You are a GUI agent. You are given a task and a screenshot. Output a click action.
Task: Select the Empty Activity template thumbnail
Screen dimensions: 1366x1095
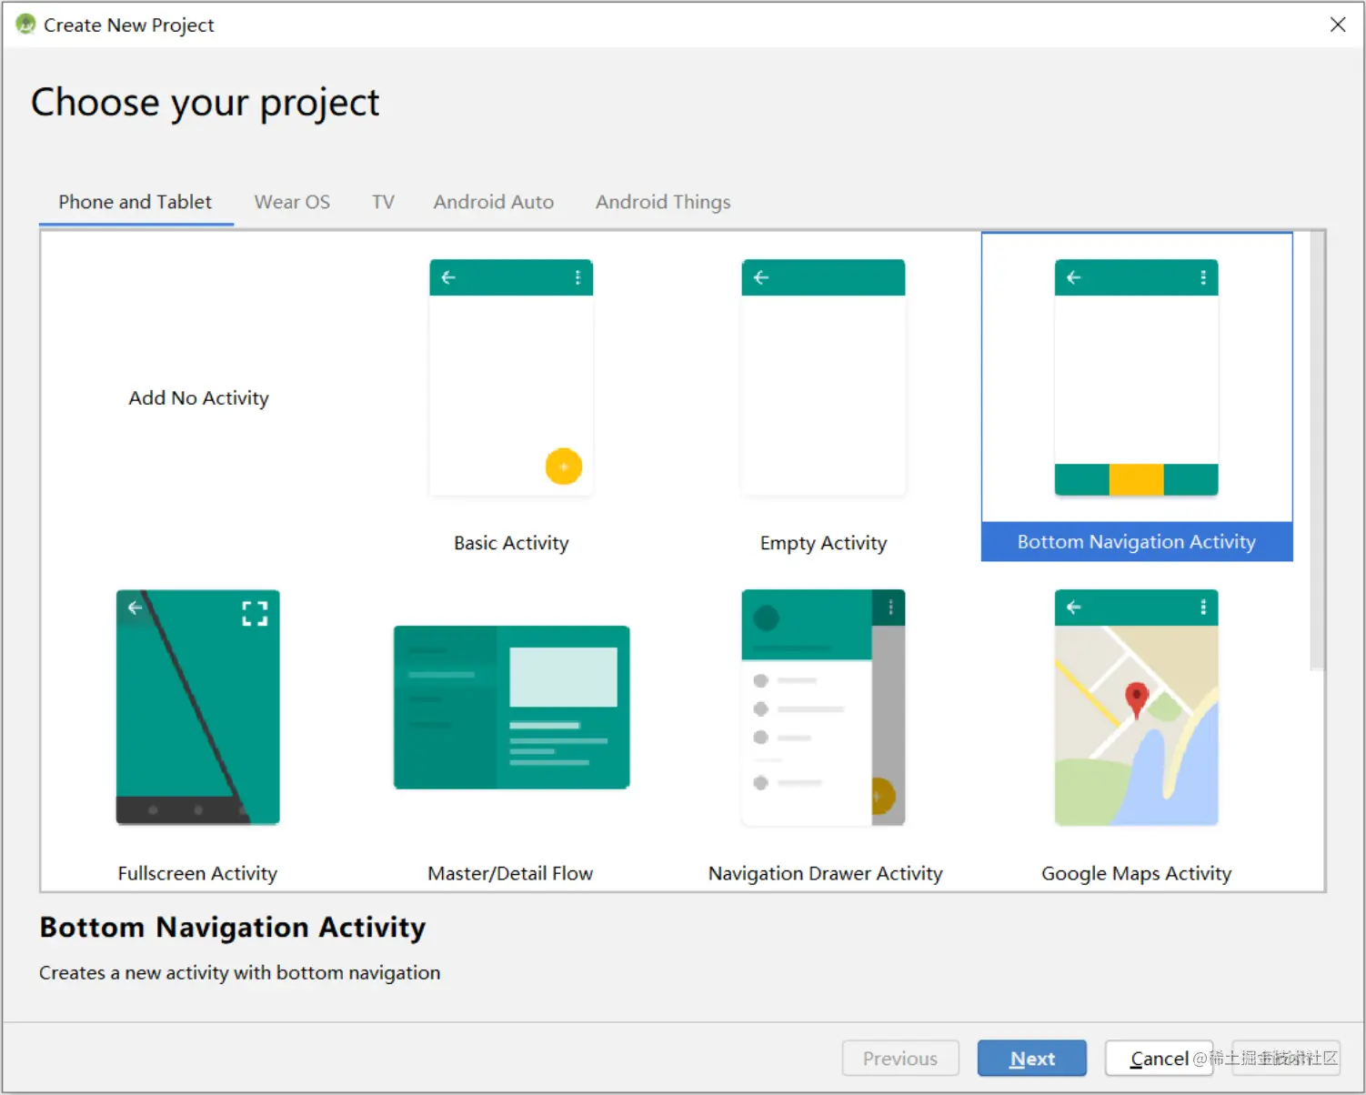pos(823,377)
